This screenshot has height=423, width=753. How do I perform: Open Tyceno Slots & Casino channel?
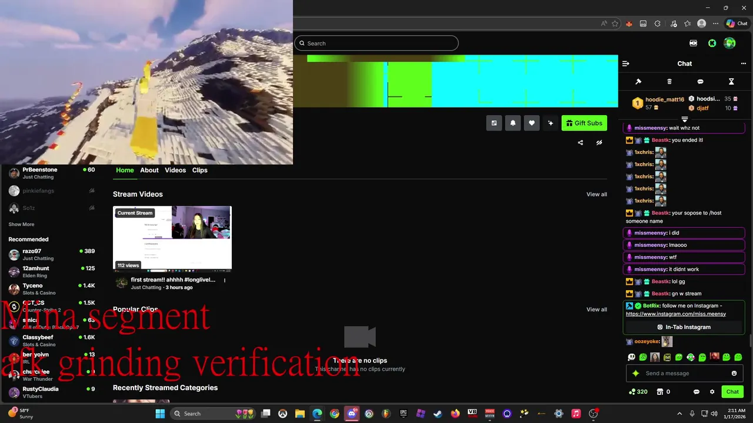52,288
